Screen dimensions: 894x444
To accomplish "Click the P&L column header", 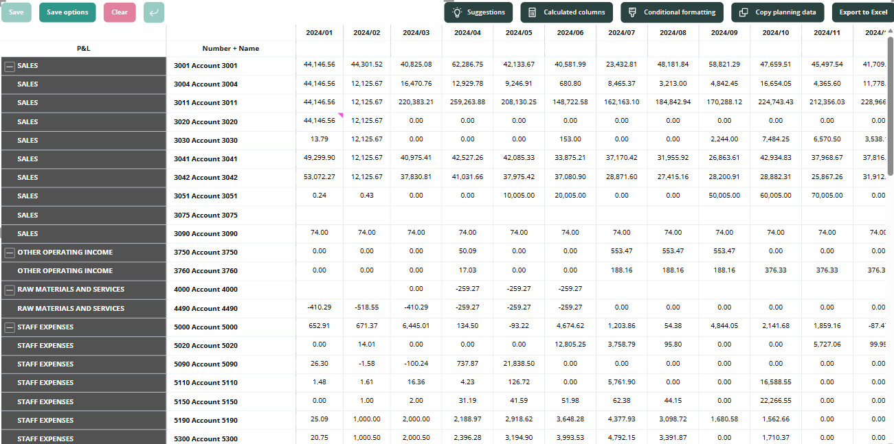I will click(84, 49).
